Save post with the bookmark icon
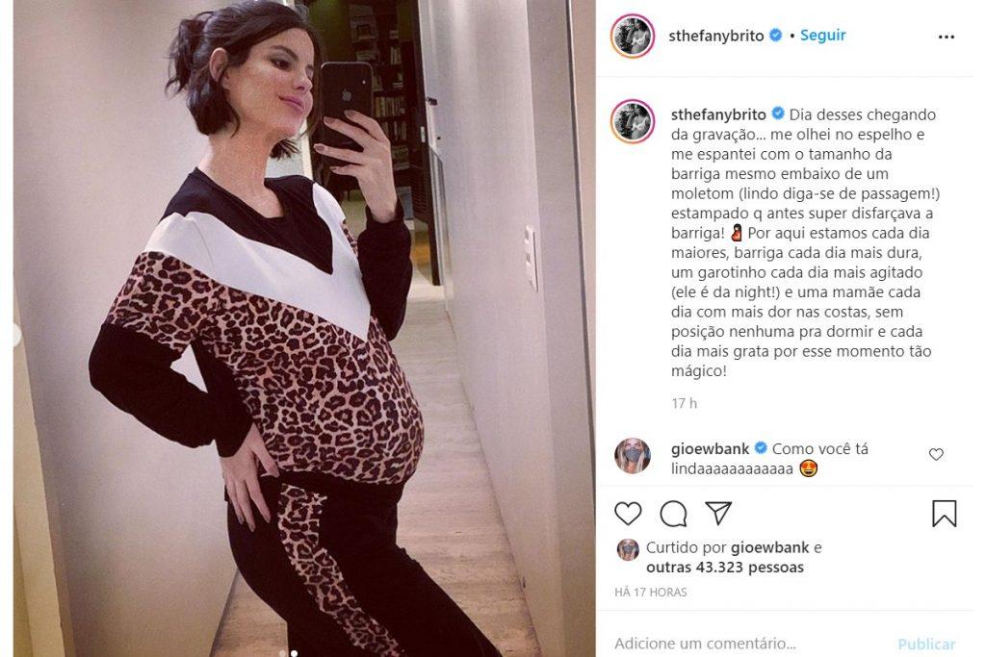The height and width of the screenshot is (657, 986). (x=944, y=513)
